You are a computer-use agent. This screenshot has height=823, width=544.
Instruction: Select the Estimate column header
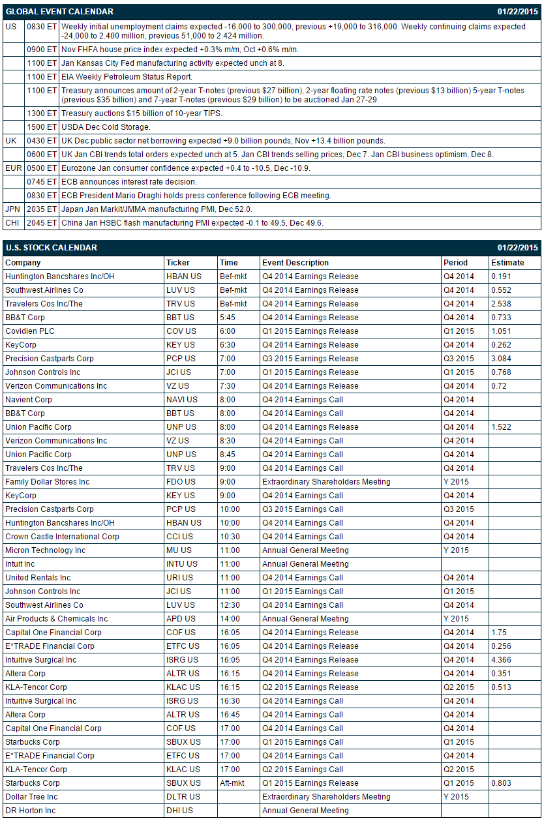point(507,263)
